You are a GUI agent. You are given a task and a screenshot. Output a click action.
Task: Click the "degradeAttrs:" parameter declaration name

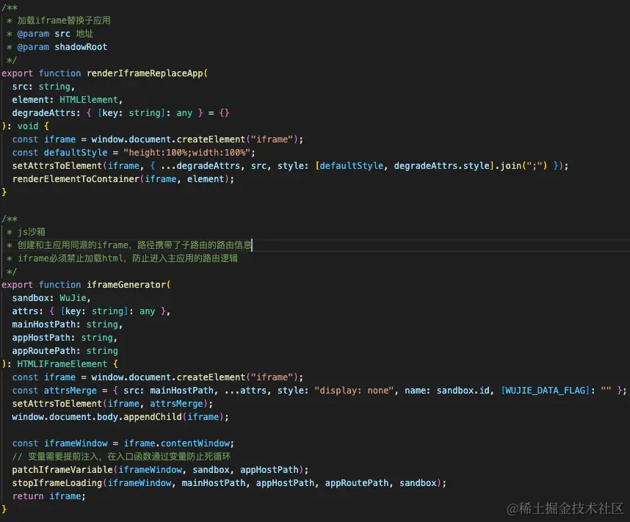click(46, 113)
